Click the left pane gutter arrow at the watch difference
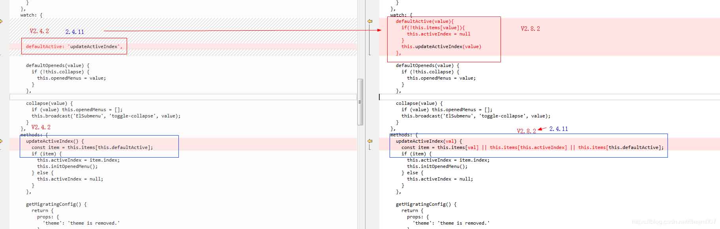Screen dimensions: 720x229 (1, 21)
